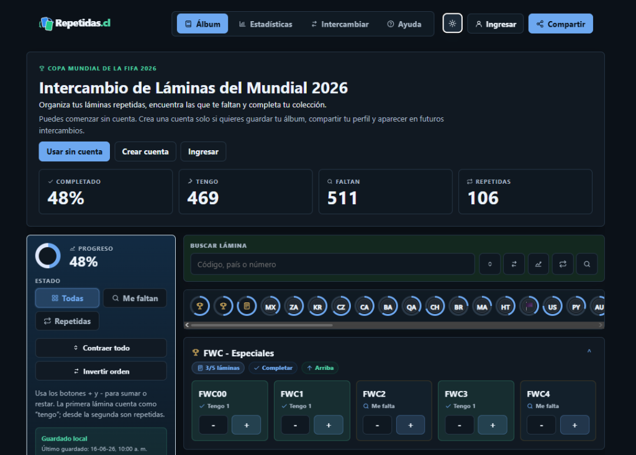This screenshot has width=636, height=455.
Task: Select the Todas status filter
Action: (67, 298)
